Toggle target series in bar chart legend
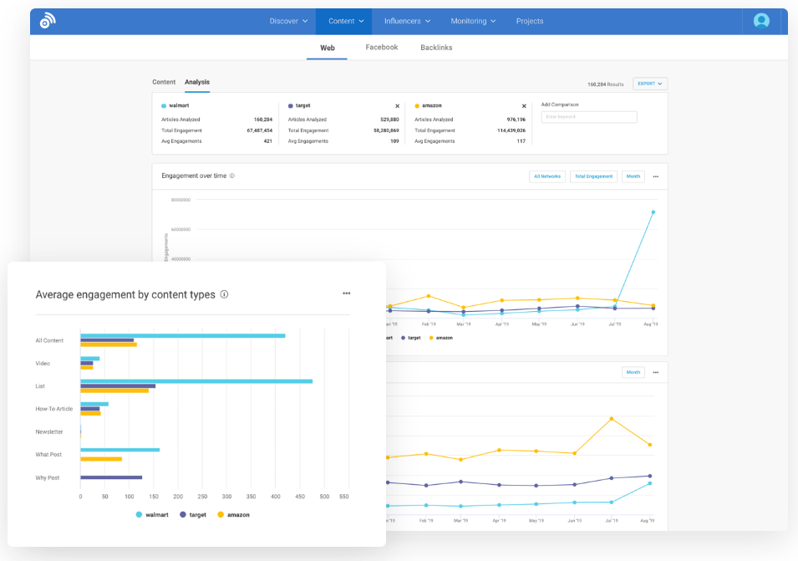Viewport: 798px width, 561px height. (192, 515)
